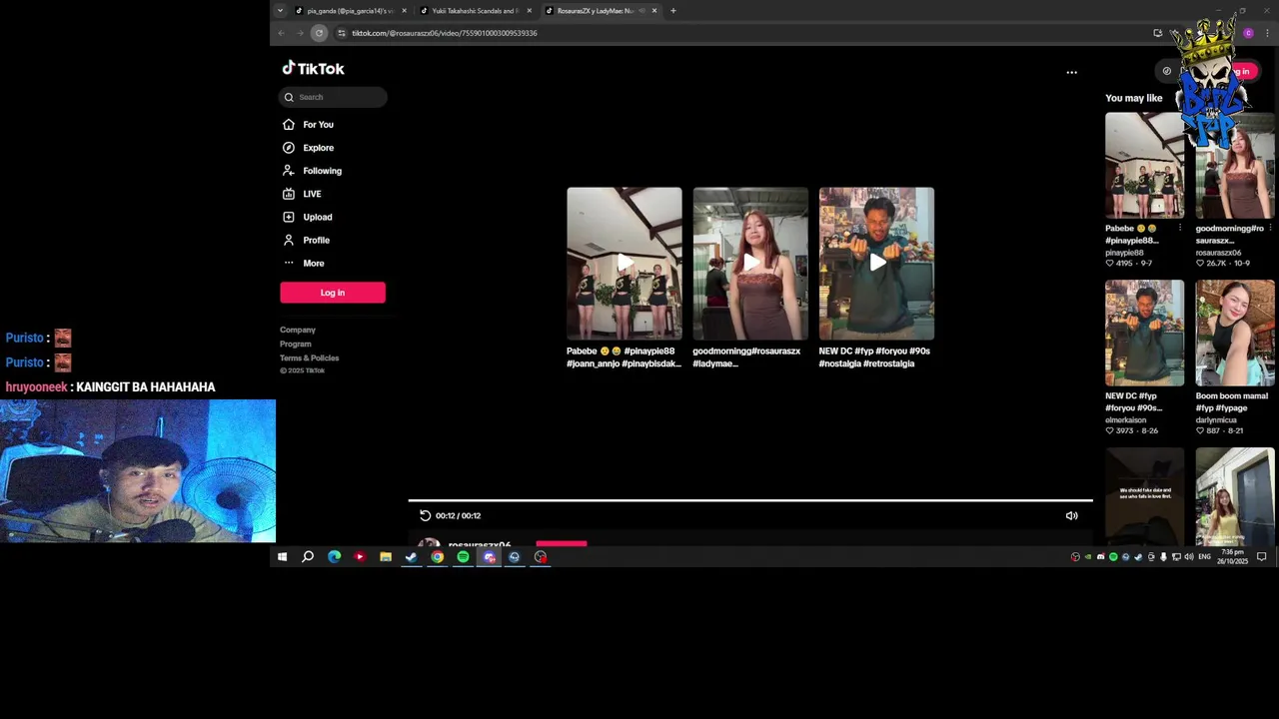Open the LIVE section
The image size is (1279, 719).
[x=312, y=194]
